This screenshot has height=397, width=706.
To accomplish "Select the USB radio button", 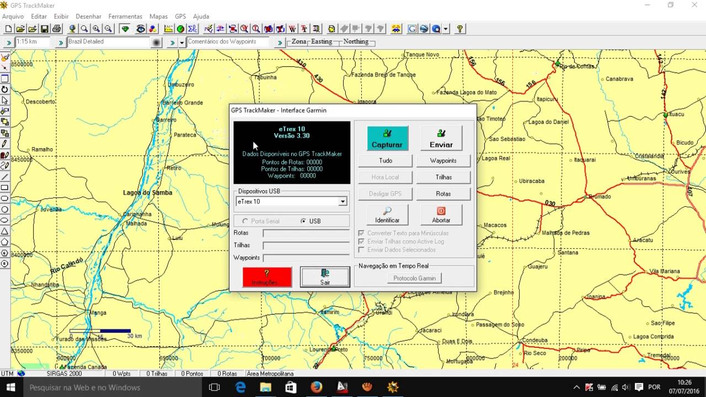I will point(303,221).
